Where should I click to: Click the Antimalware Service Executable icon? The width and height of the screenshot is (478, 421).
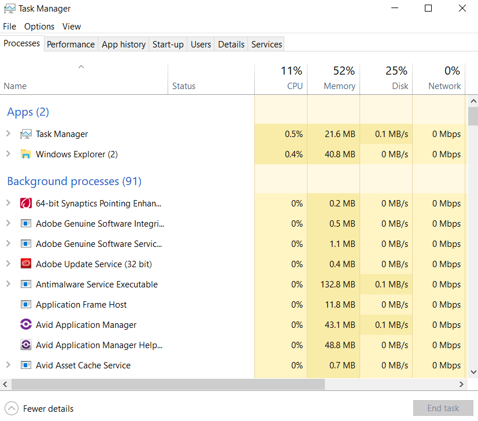click(26, 285)
